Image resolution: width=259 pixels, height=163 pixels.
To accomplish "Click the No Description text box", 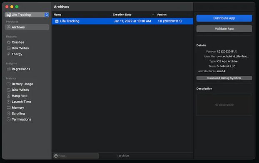I will [224, 105].
